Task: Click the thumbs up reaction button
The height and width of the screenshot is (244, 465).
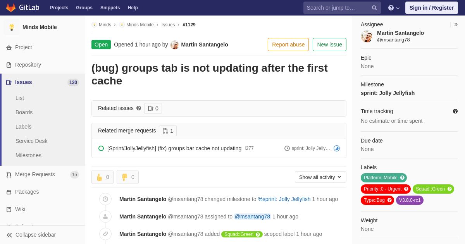Action: point(102,177)
